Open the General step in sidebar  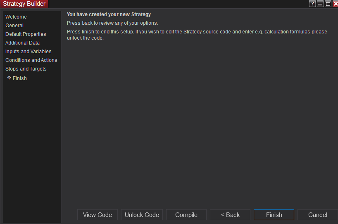click(x=14, y=26)
